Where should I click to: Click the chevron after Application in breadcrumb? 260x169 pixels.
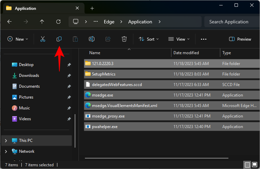click(x=159, y=22)
